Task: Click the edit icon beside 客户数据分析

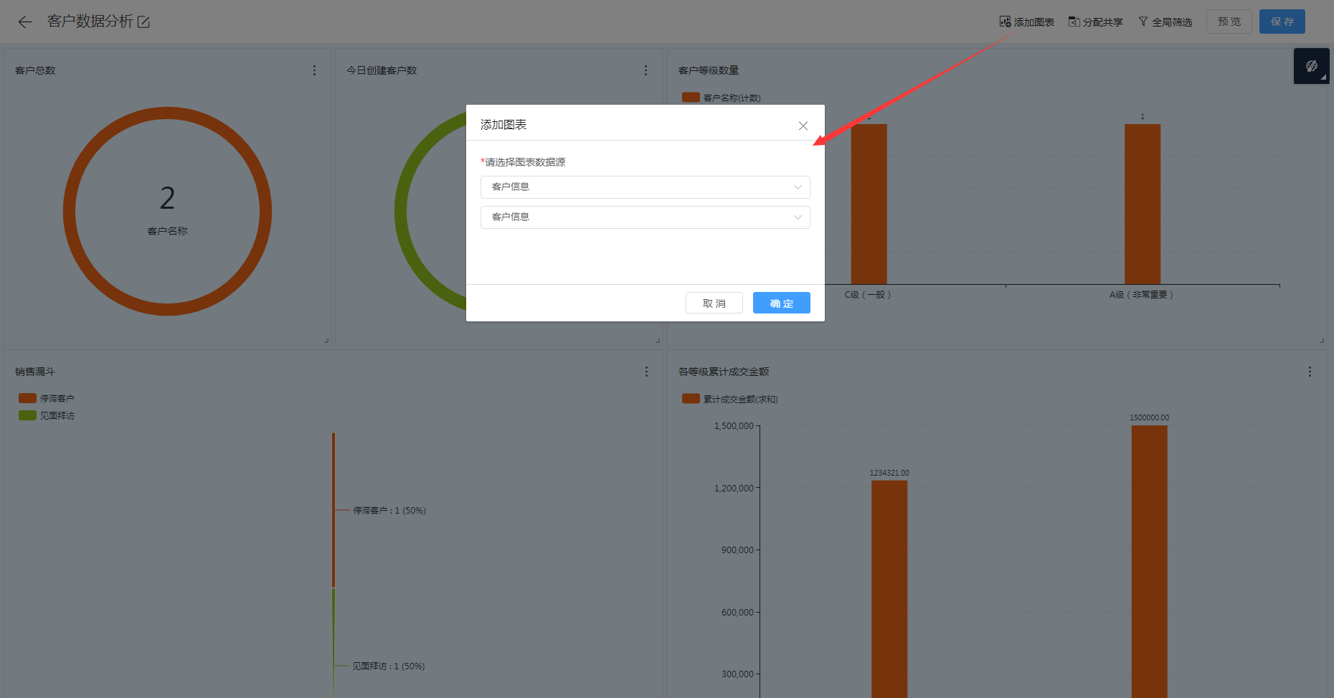Action: [143, 22]
